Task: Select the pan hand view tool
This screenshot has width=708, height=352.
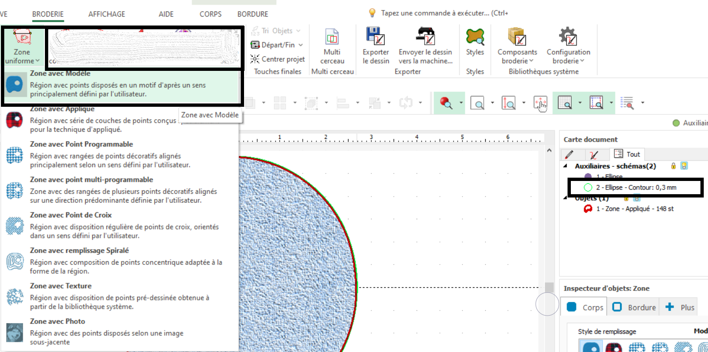Action: (x=540, y=103)
